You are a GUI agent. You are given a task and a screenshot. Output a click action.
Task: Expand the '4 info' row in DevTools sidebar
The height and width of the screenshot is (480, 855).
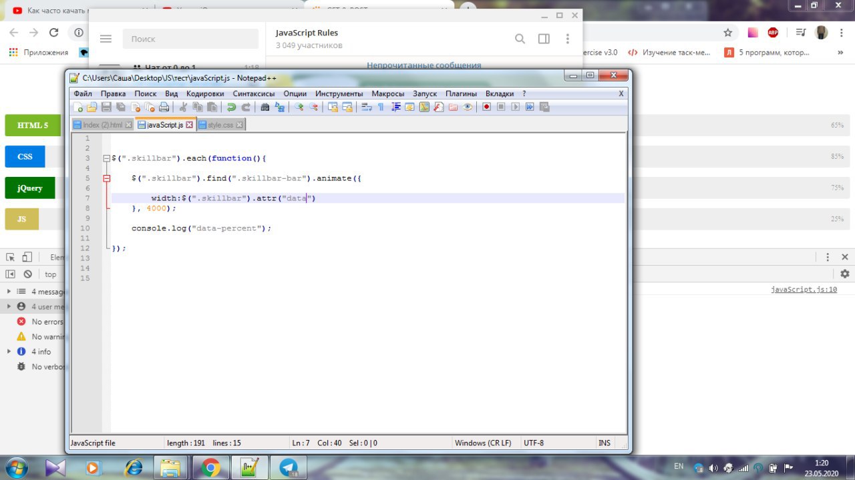coord(9,351)
